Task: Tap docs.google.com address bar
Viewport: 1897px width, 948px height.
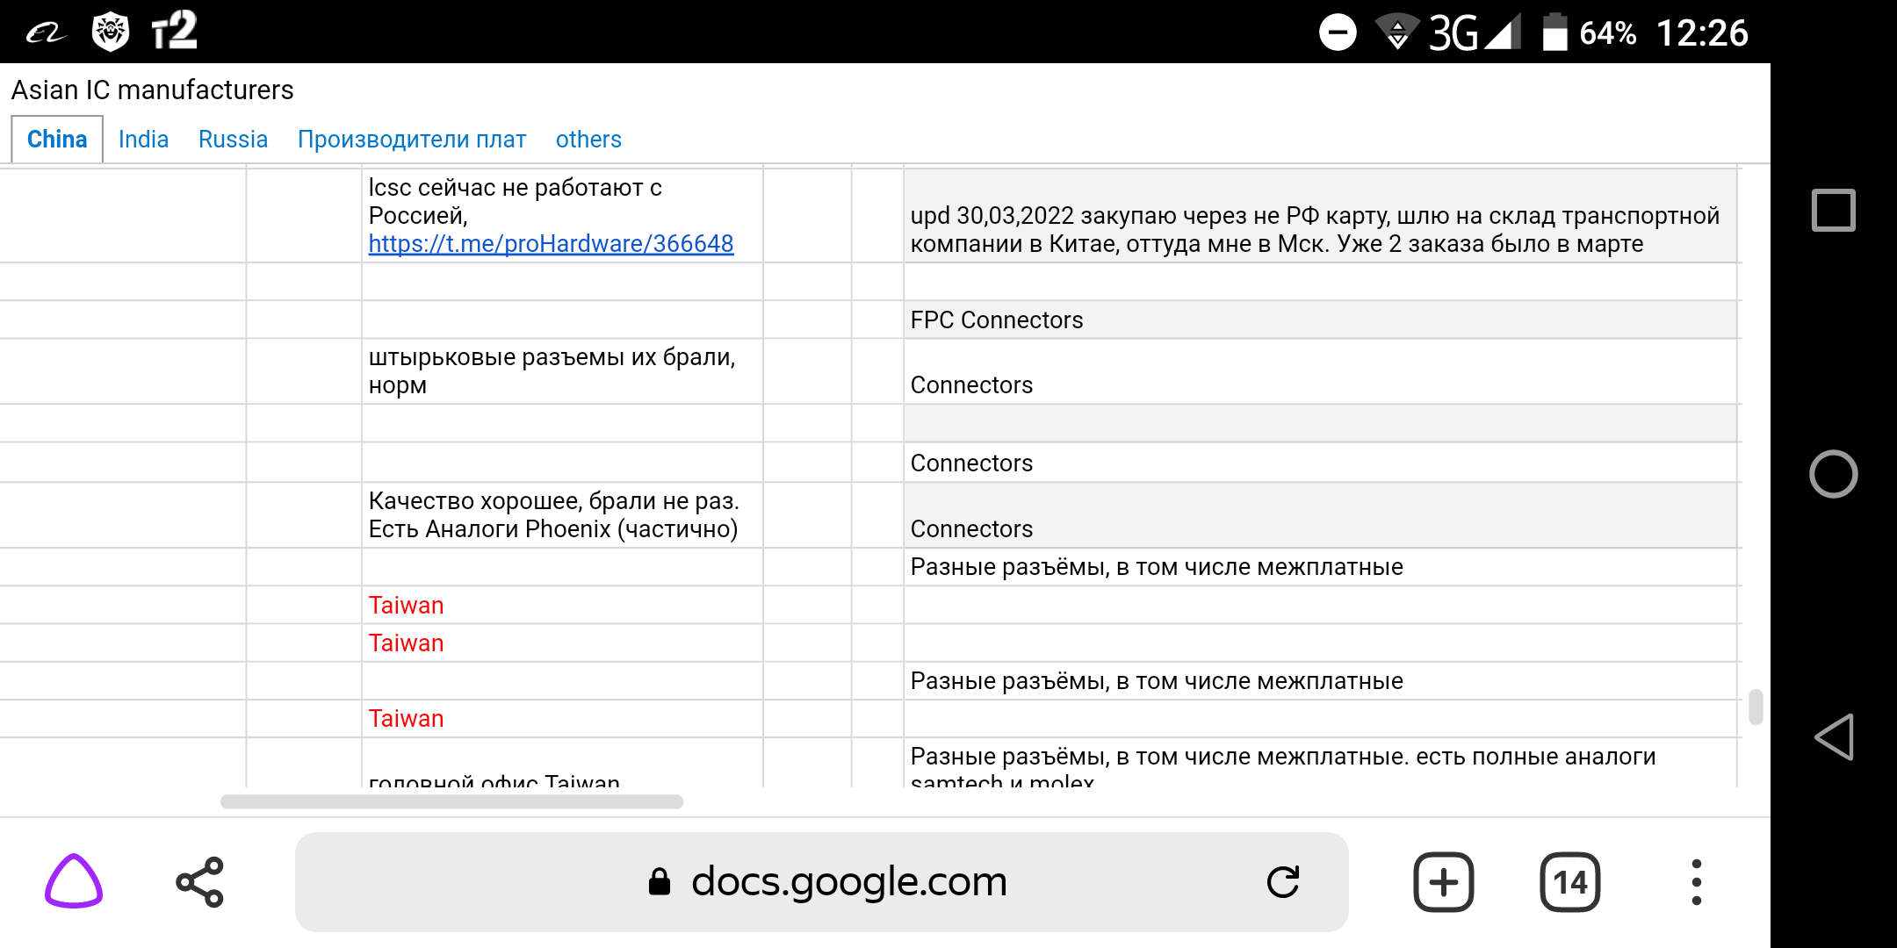Action: (848, 882)
